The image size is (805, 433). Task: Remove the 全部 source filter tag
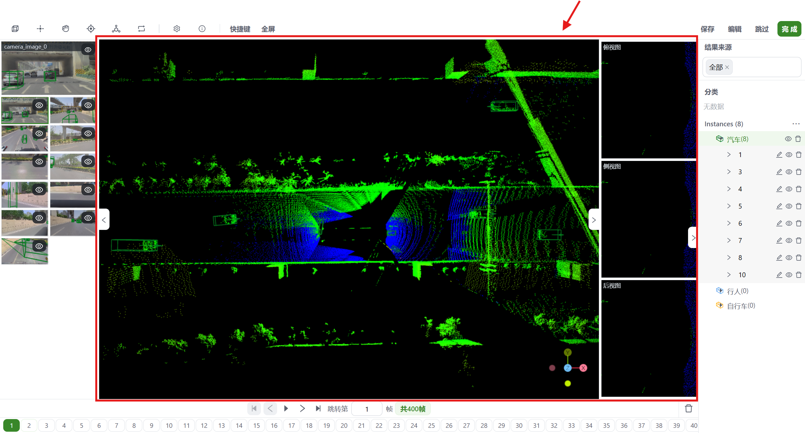(727, 67)
